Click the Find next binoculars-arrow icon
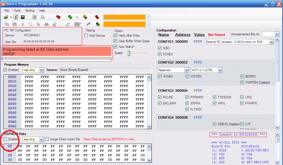This screenshot has height=165, width=283. pos(54,24)
